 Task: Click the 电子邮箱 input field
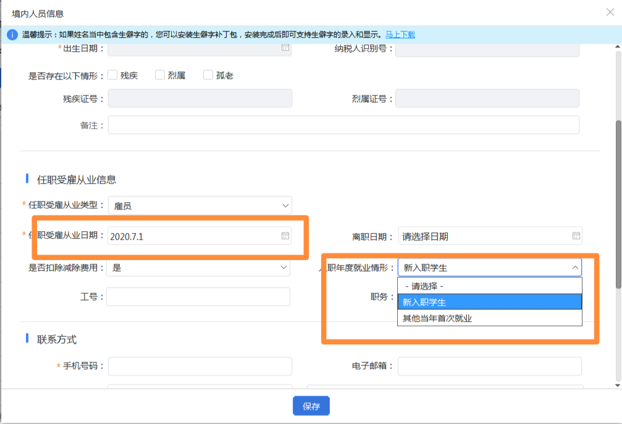pos(490,366)
